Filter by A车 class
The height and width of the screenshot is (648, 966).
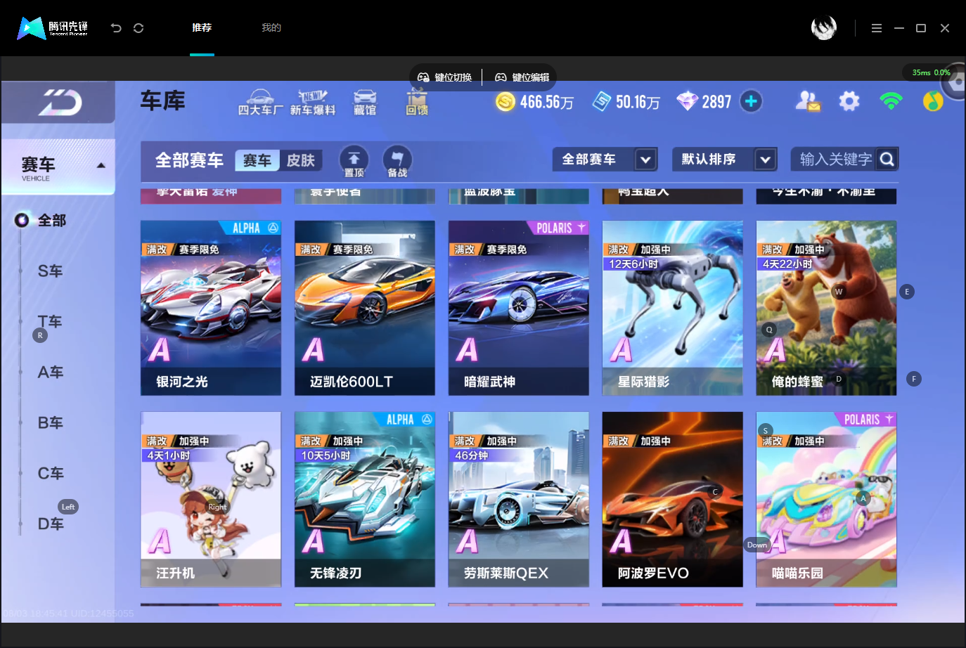pos(50,372)
